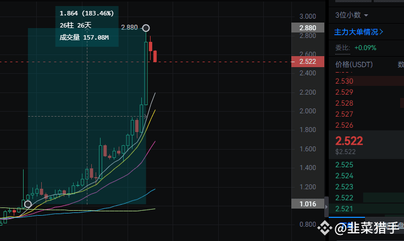Open the 主力大单情况 link
The height and width of the screenshot is (241, 404).
click(358, 32)
